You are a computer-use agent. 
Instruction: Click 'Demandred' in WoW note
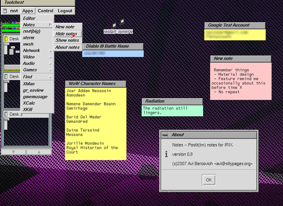(x=77, y=122)
